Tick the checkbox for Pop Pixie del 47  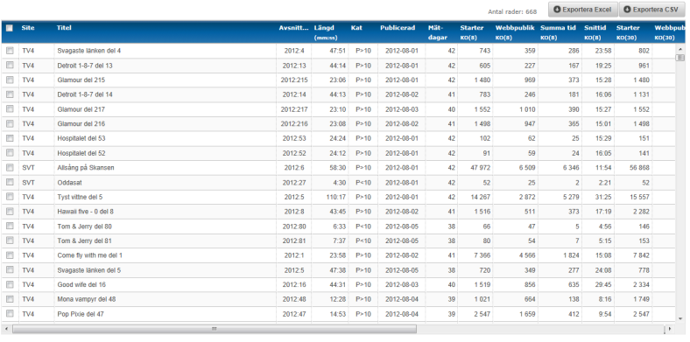(x=10, y=313)
